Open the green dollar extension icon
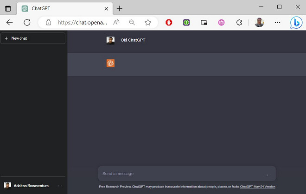306x194 pixels. [186, 22]
